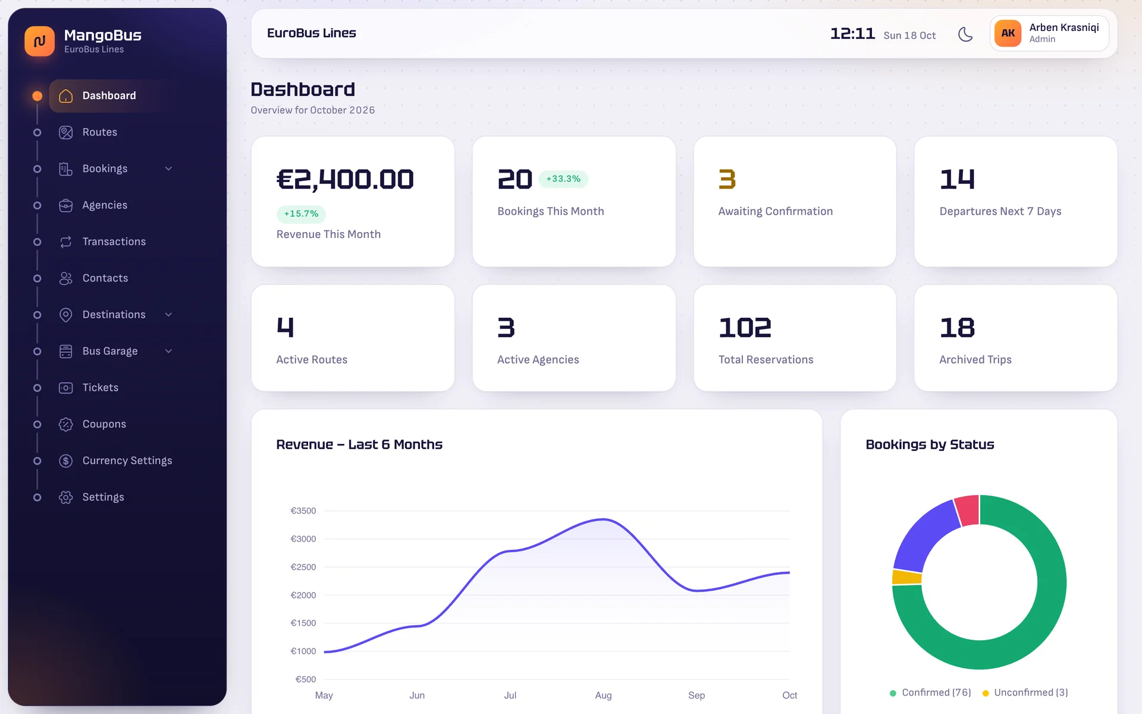
Task: Open the Revenue This Month card
Action: (x=353, y=202)
